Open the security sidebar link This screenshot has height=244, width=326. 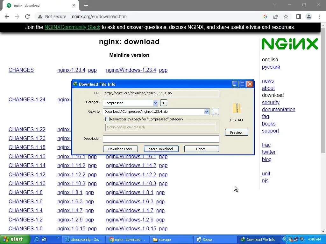[x=271, y=102]
